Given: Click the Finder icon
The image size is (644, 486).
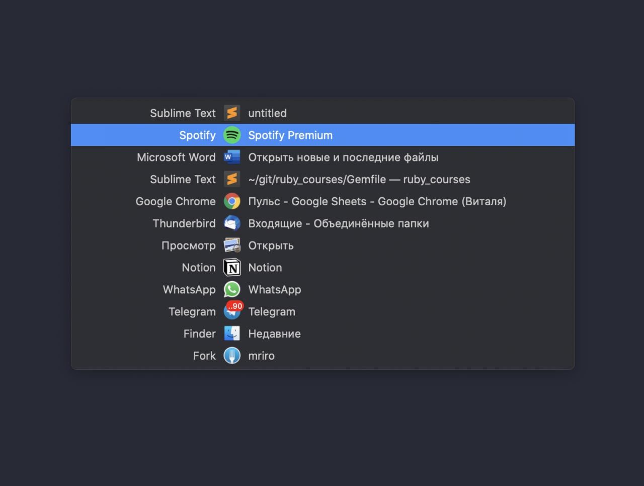Looking at the screenshot, I should tap(232, 334).
